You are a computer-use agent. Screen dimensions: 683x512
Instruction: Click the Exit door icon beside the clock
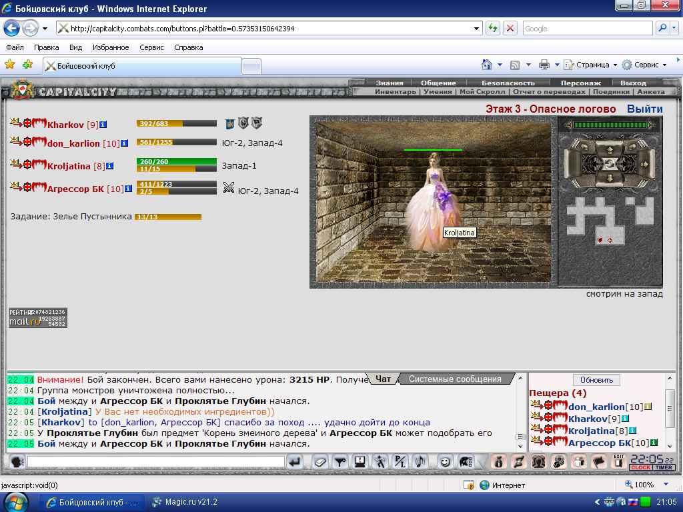(618, 461)
